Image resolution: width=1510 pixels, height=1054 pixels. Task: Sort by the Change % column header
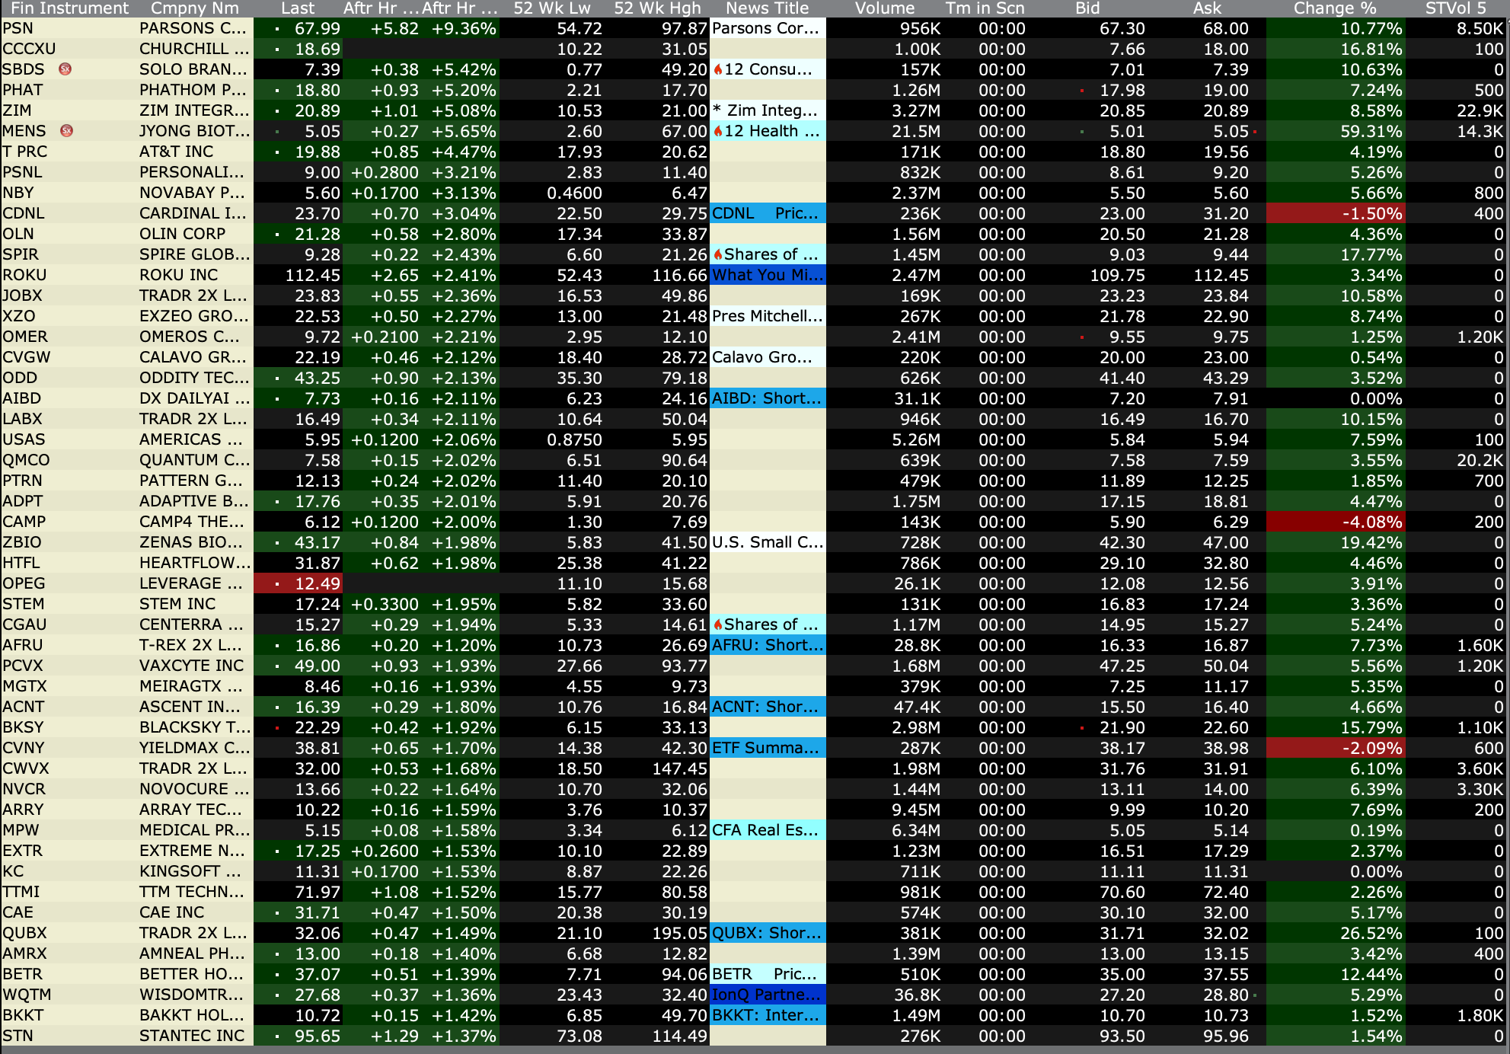(x=1334, y=8)
